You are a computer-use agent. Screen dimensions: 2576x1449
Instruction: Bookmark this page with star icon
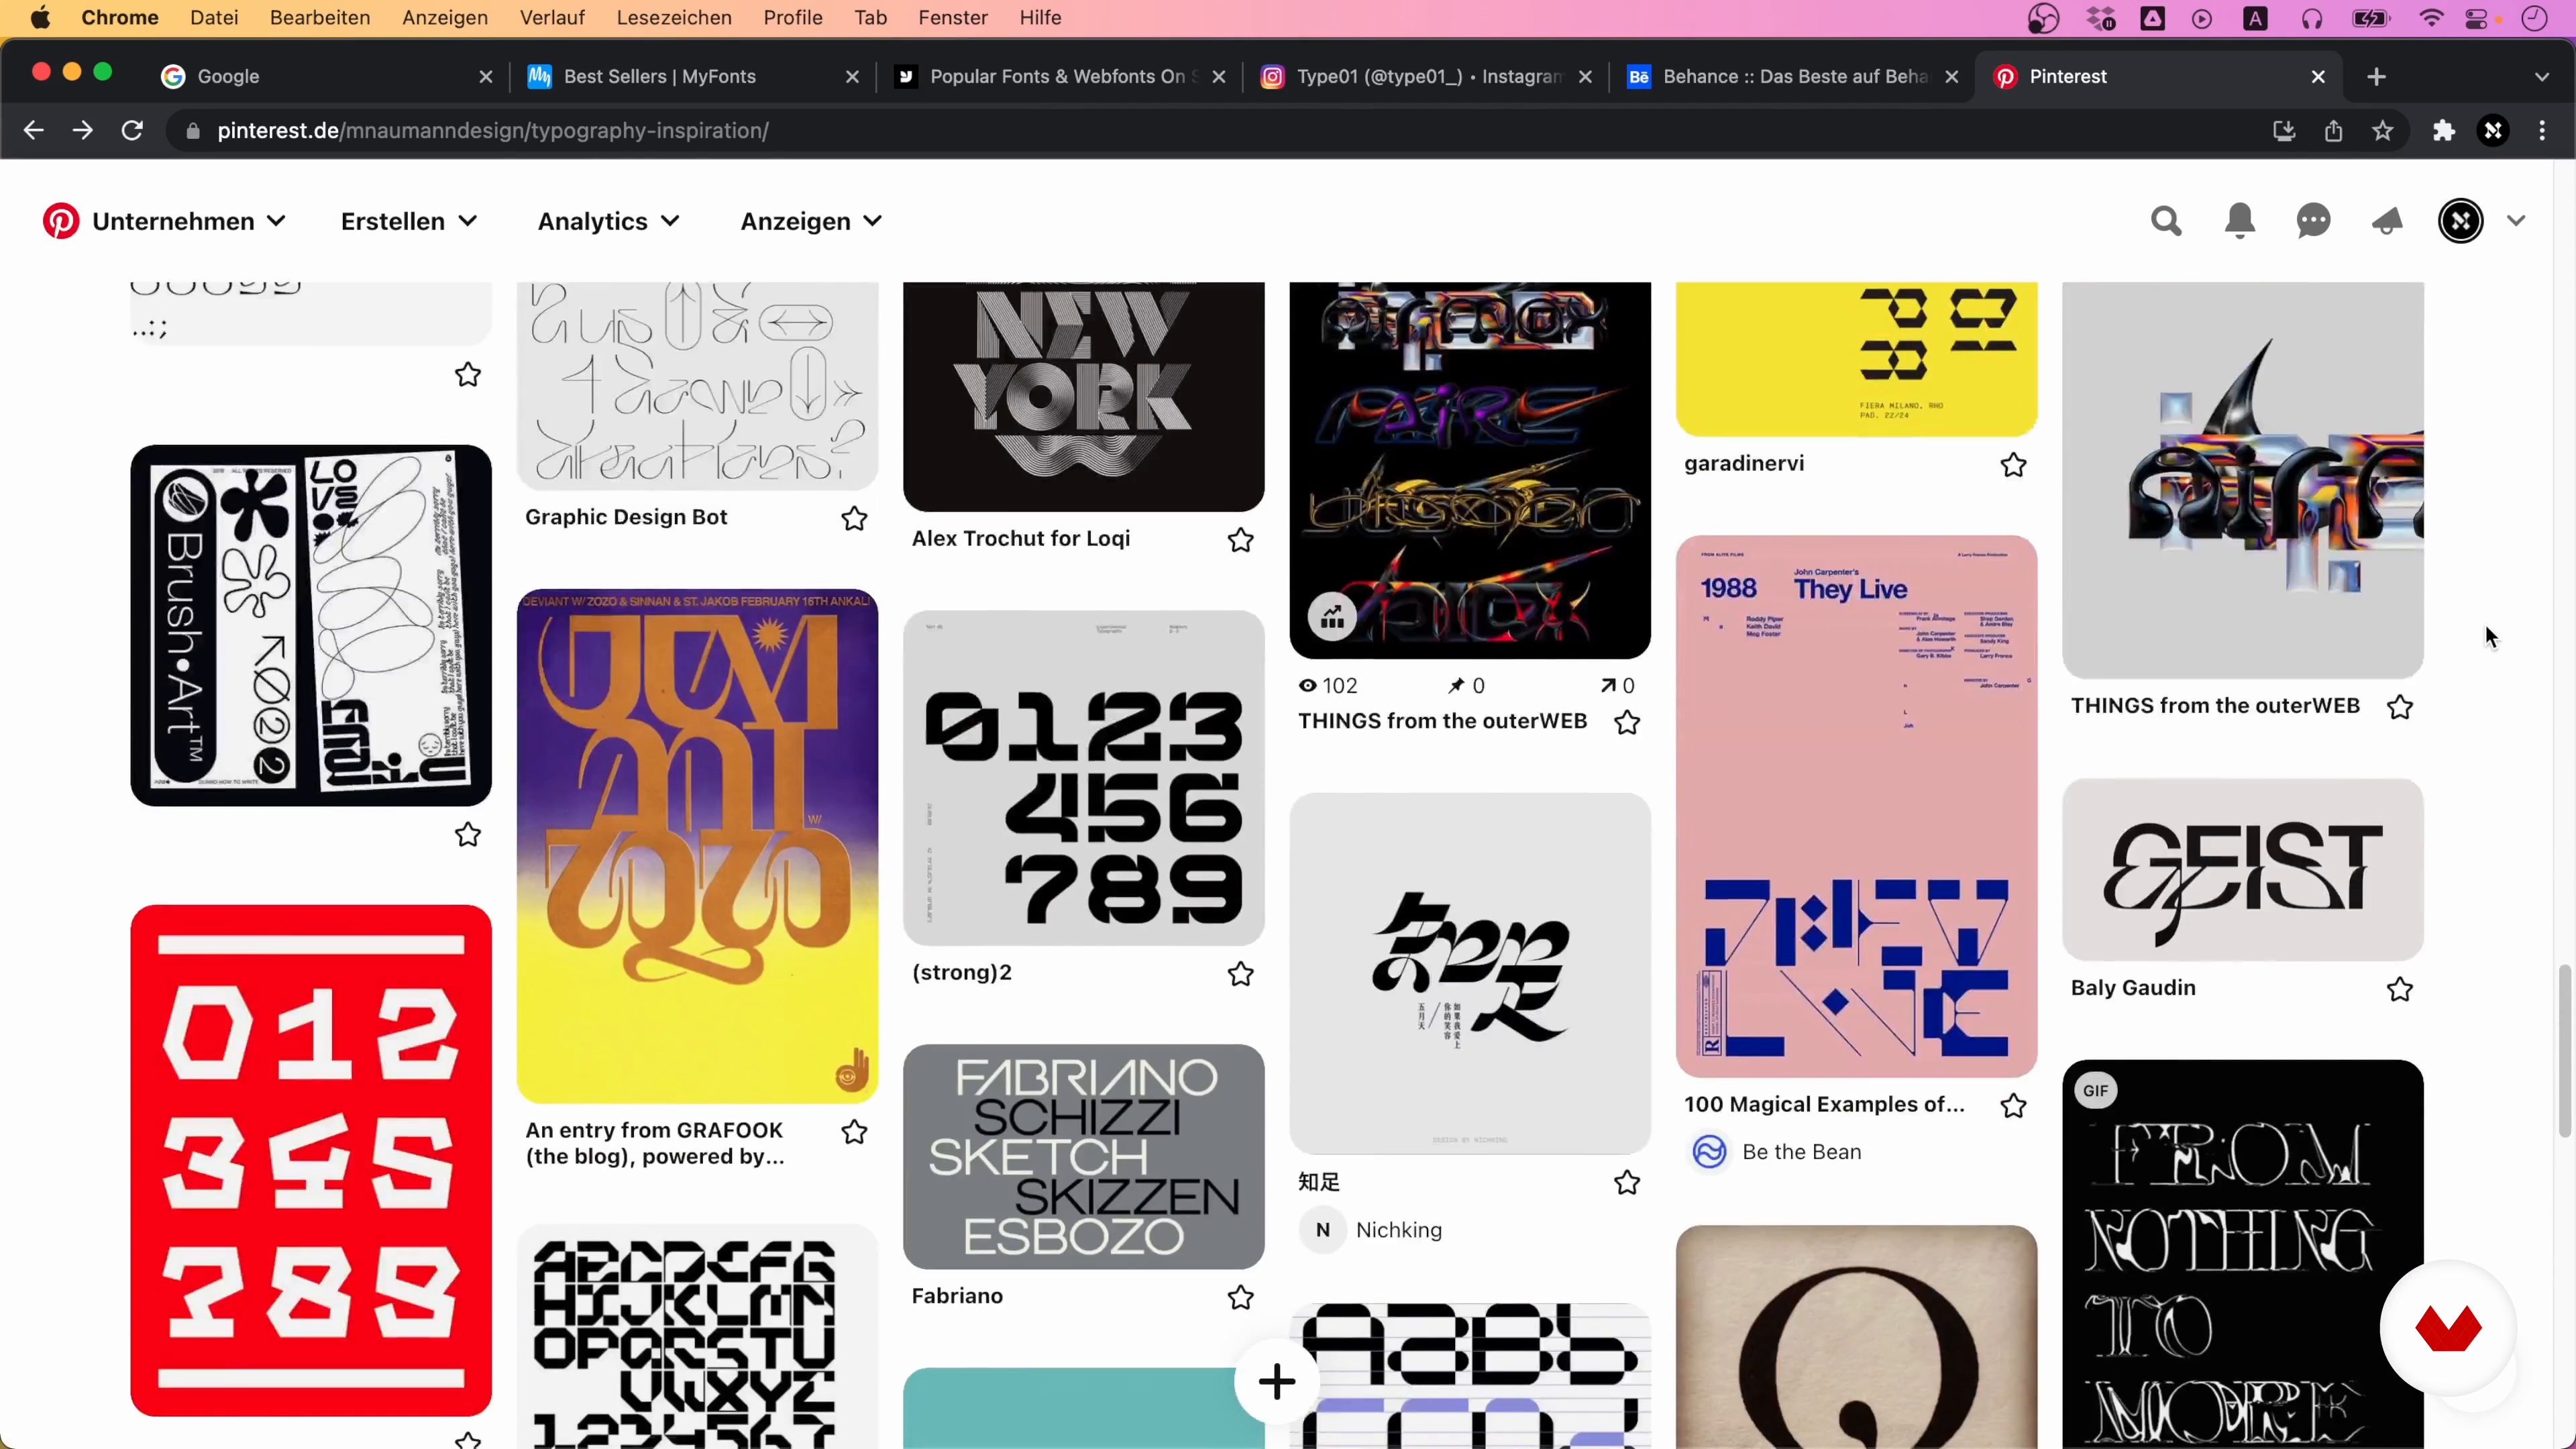pos(2383,131)
